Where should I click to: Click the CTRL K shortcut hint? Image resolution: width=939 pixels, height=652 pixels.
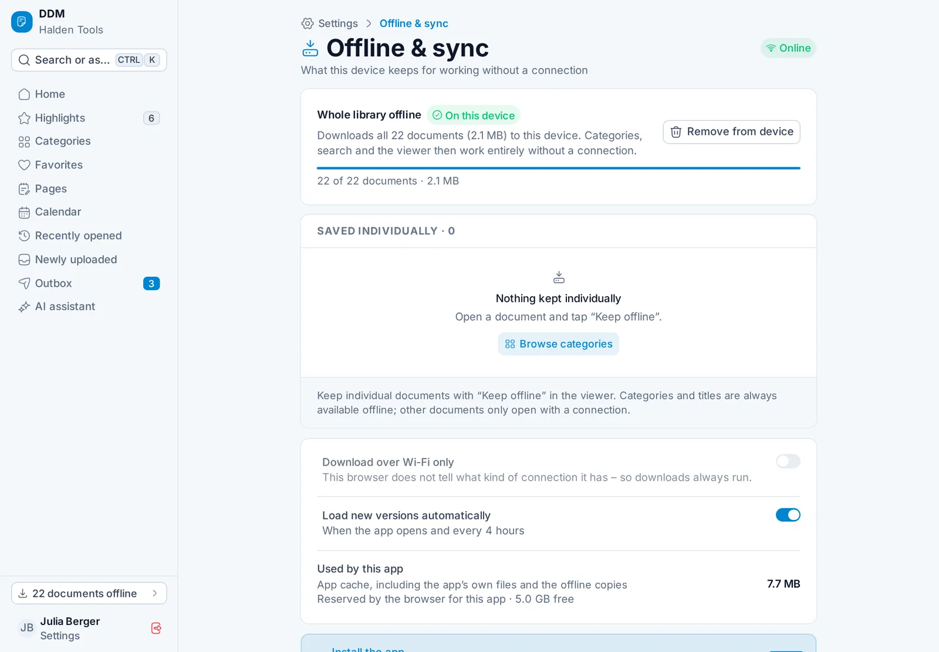(137, 60)
